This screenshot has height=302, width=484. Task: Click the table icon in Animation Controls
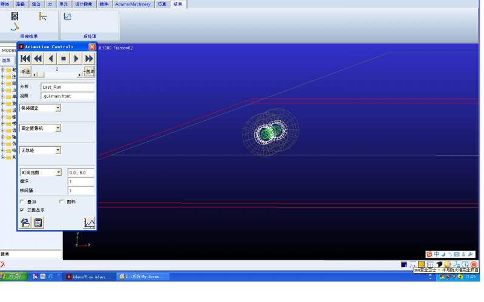tap(38, 222)
